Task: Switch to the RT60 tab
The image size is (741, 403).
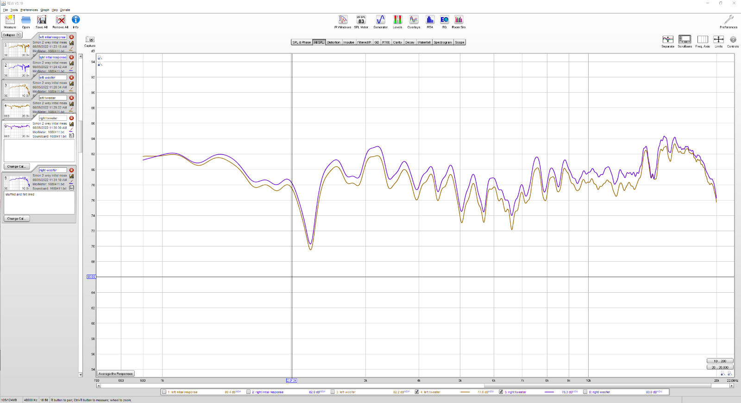Action: tap(386, 42)
